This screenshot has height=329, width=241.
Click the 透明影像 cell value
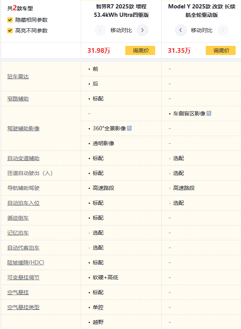[x=103, y=143]
